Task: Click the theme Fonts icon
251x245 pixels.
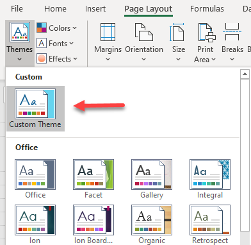Action: (42, 43)
